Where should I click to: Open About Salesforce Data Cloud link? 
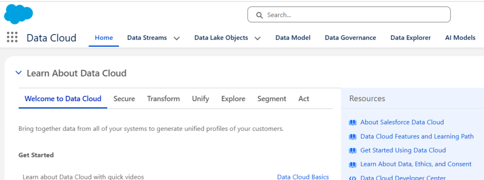[x=402, y=122]
